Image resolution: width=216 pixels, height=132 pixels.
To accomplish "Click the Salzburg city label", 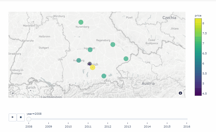I will click(x=122, y=78).
